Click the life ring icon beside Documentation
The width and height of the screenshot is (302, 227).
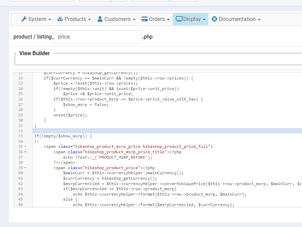[215, 19]
